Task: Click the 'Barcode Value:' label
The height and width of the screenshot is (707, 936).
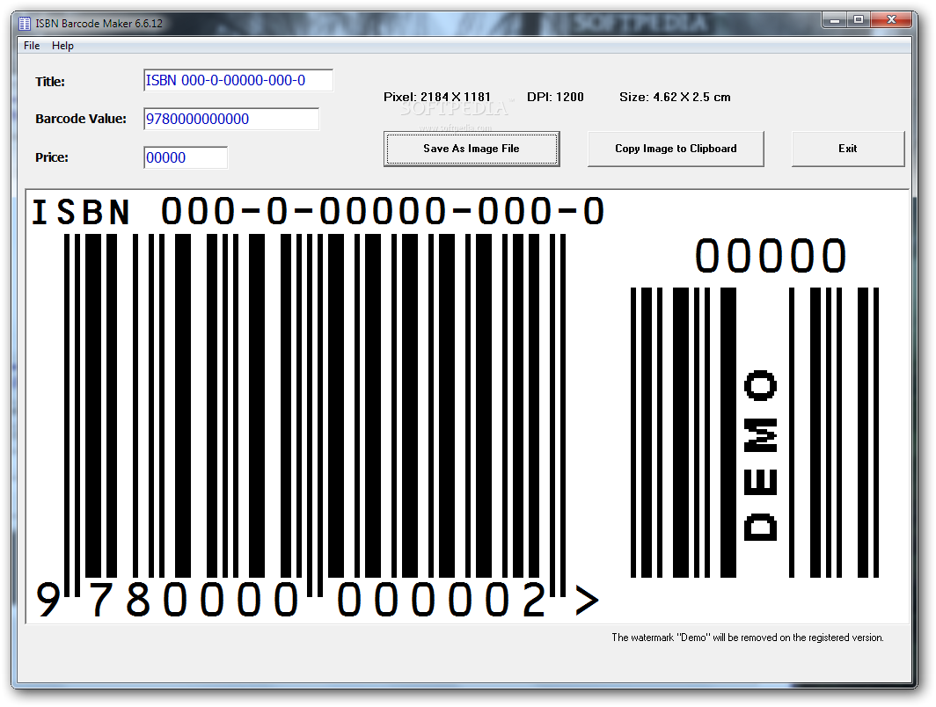Action: (x=81, y=119)
